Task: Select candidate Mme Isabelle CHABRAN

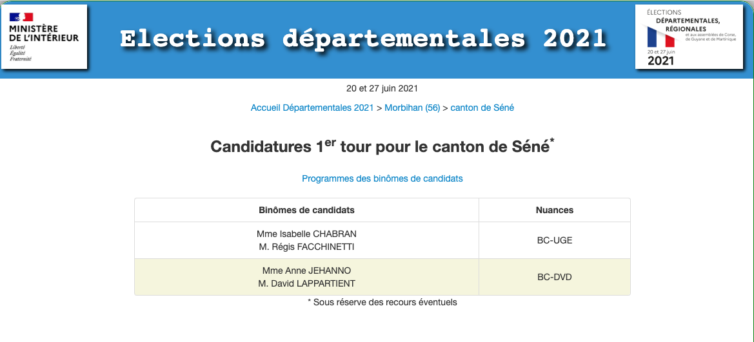Action: click(306, 234)
